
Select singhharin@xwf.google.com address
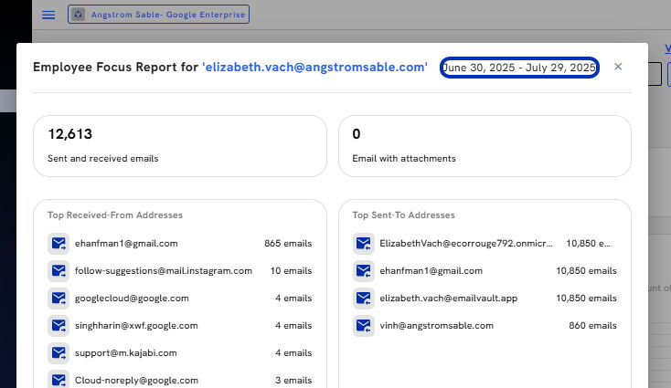click(x=136, y=326)
